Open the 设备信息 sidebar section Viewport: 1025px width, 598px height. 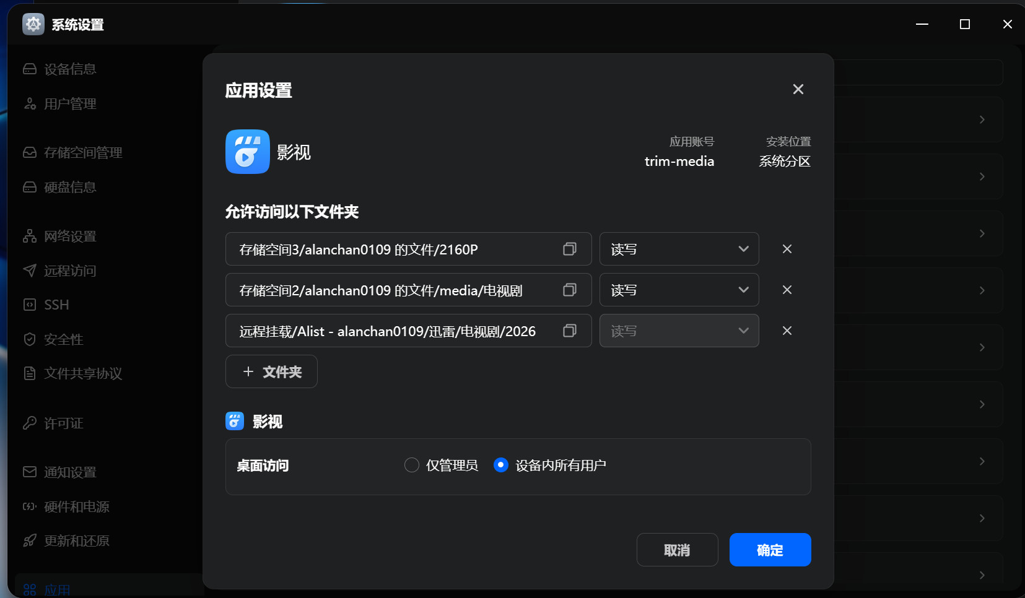[x=69, y=69]
